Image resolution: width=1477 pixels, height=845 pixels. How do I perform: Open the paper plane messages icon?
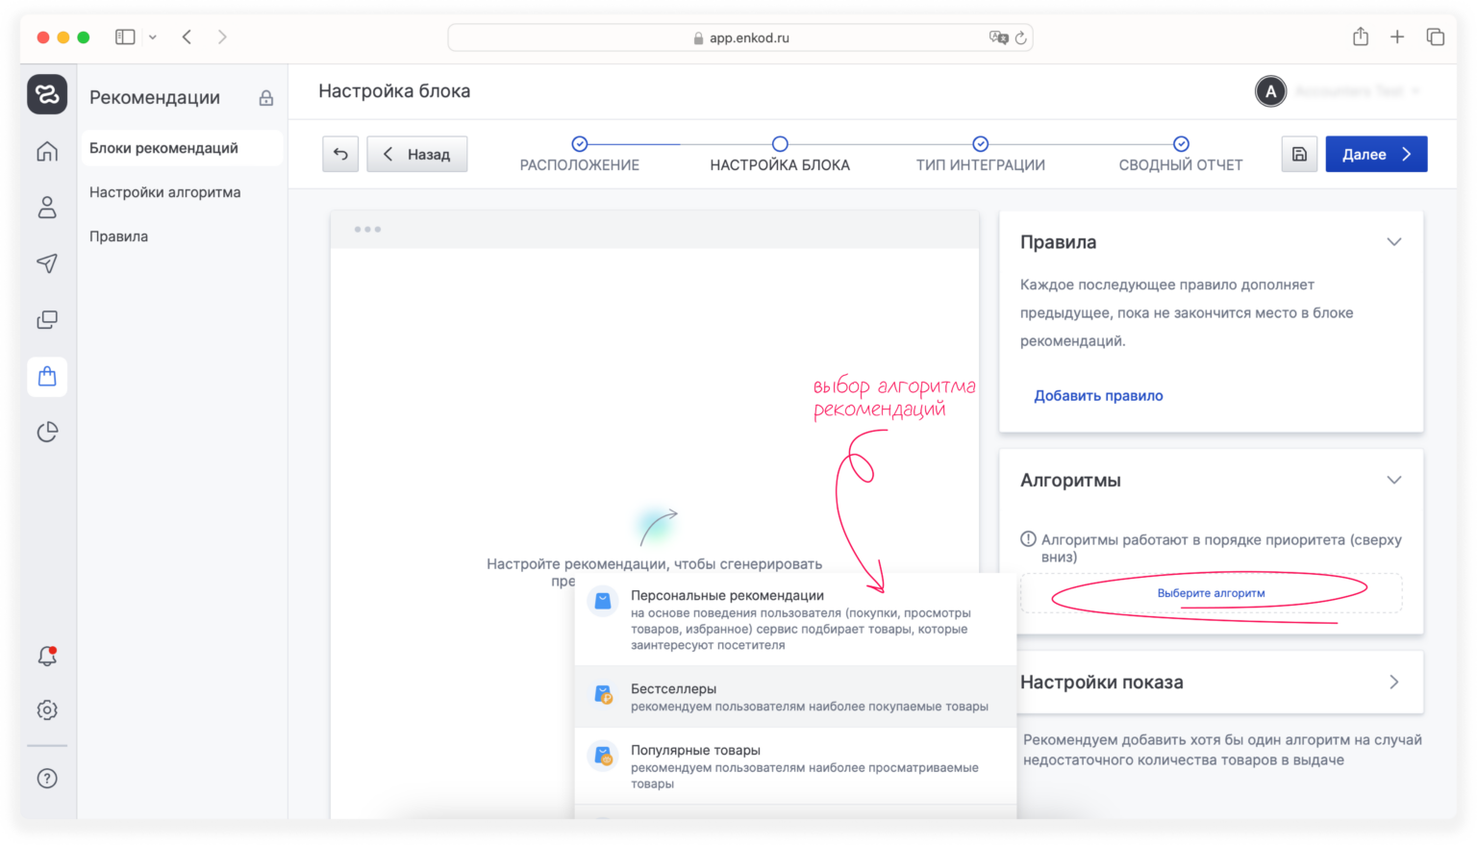(47, 263)
